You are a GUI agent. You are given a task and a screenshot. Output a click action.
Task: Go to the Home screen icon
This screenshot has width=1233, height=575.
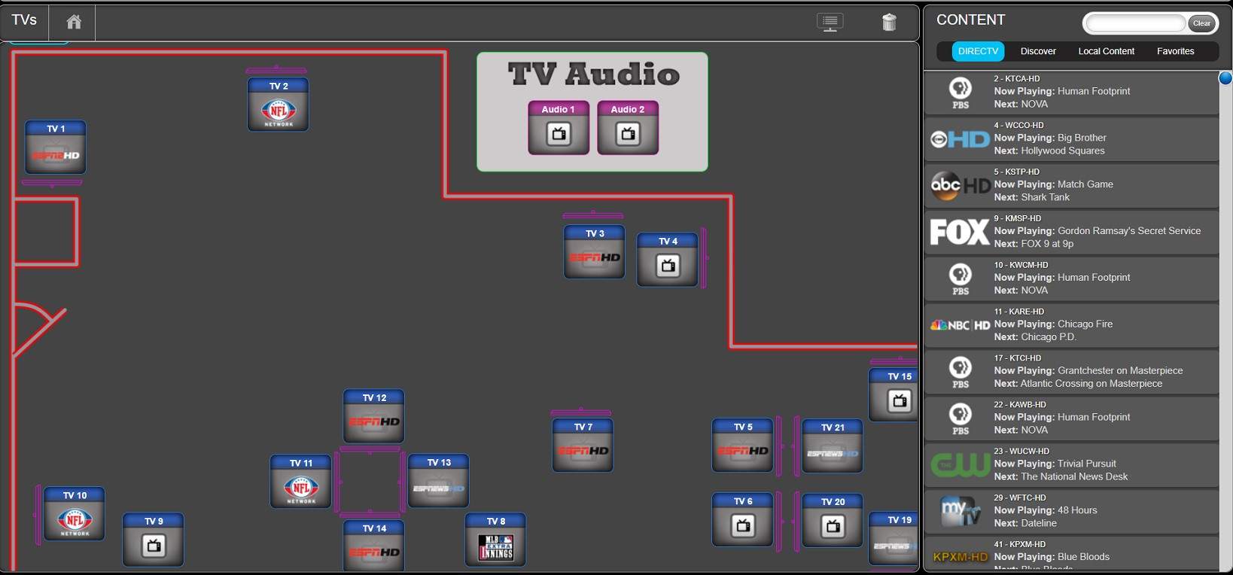click(73, 22)
